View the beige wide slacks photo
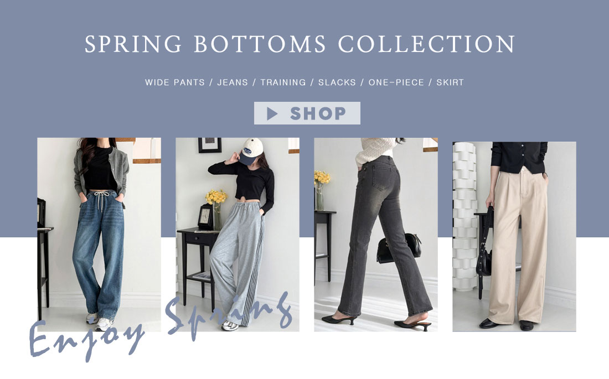Image resolution: width=609 pixels, height=379 pixels. 514,236
